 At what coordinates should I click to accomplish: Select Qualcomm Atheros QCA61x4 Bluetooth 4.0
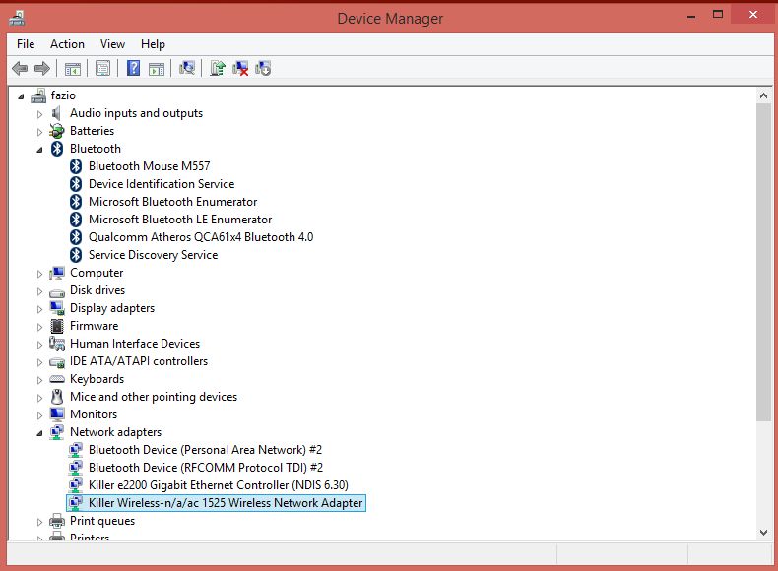[x=201, y=237]
